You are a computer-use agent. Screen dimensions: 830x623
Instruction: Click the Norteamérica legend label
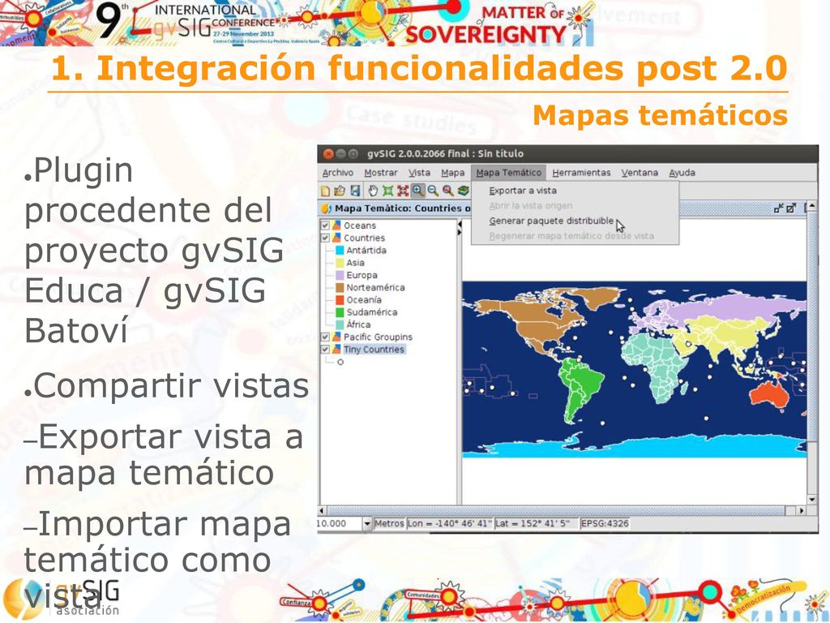(375, 288)
